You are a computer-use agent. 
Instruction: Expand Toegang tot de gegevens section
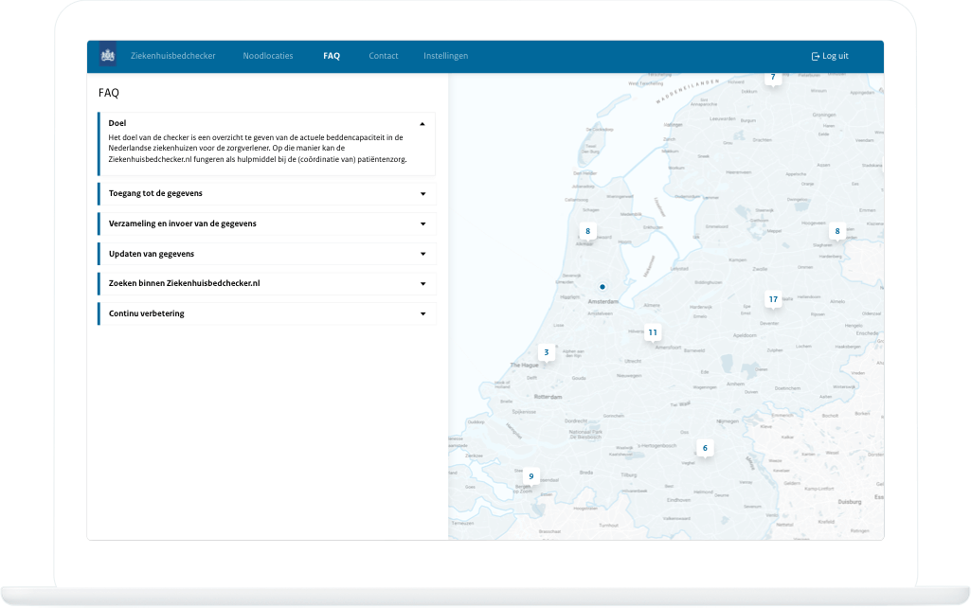click(x=267, y=194)
